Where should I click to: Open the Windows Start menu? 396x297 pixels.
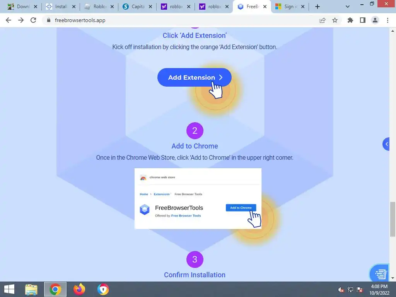9,289
